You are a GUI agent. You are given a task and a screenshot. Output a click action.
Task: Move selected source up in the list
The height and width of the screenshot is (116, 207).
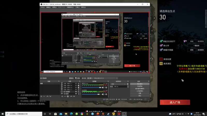(x=71, y=96)
